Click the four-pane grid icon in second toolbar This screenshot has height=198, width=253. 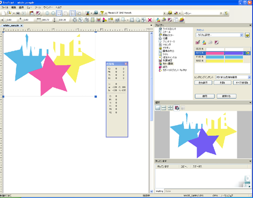click(176, 20)
